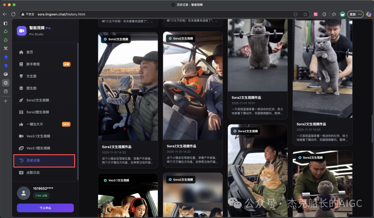Click the green profile avatar in toolbar
The height and width of the screenshot is (218, 374).
[342, 14]
